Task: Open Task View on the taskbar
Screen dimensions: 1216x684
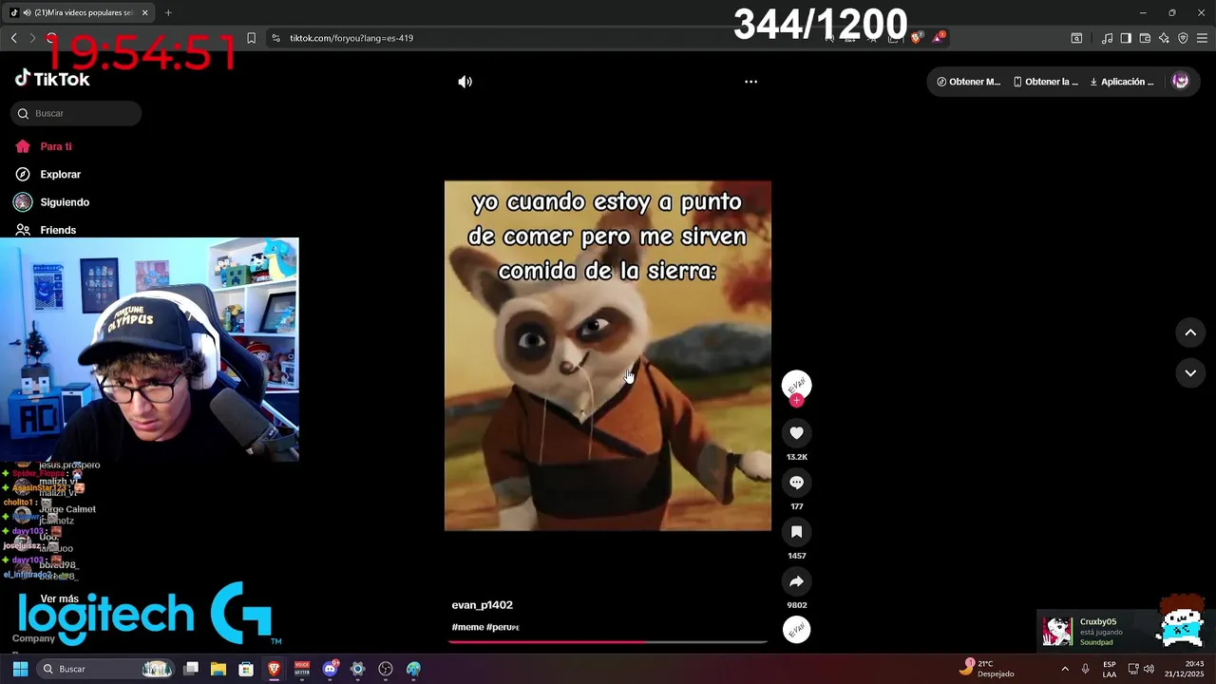Action: [x=191, y=669]
